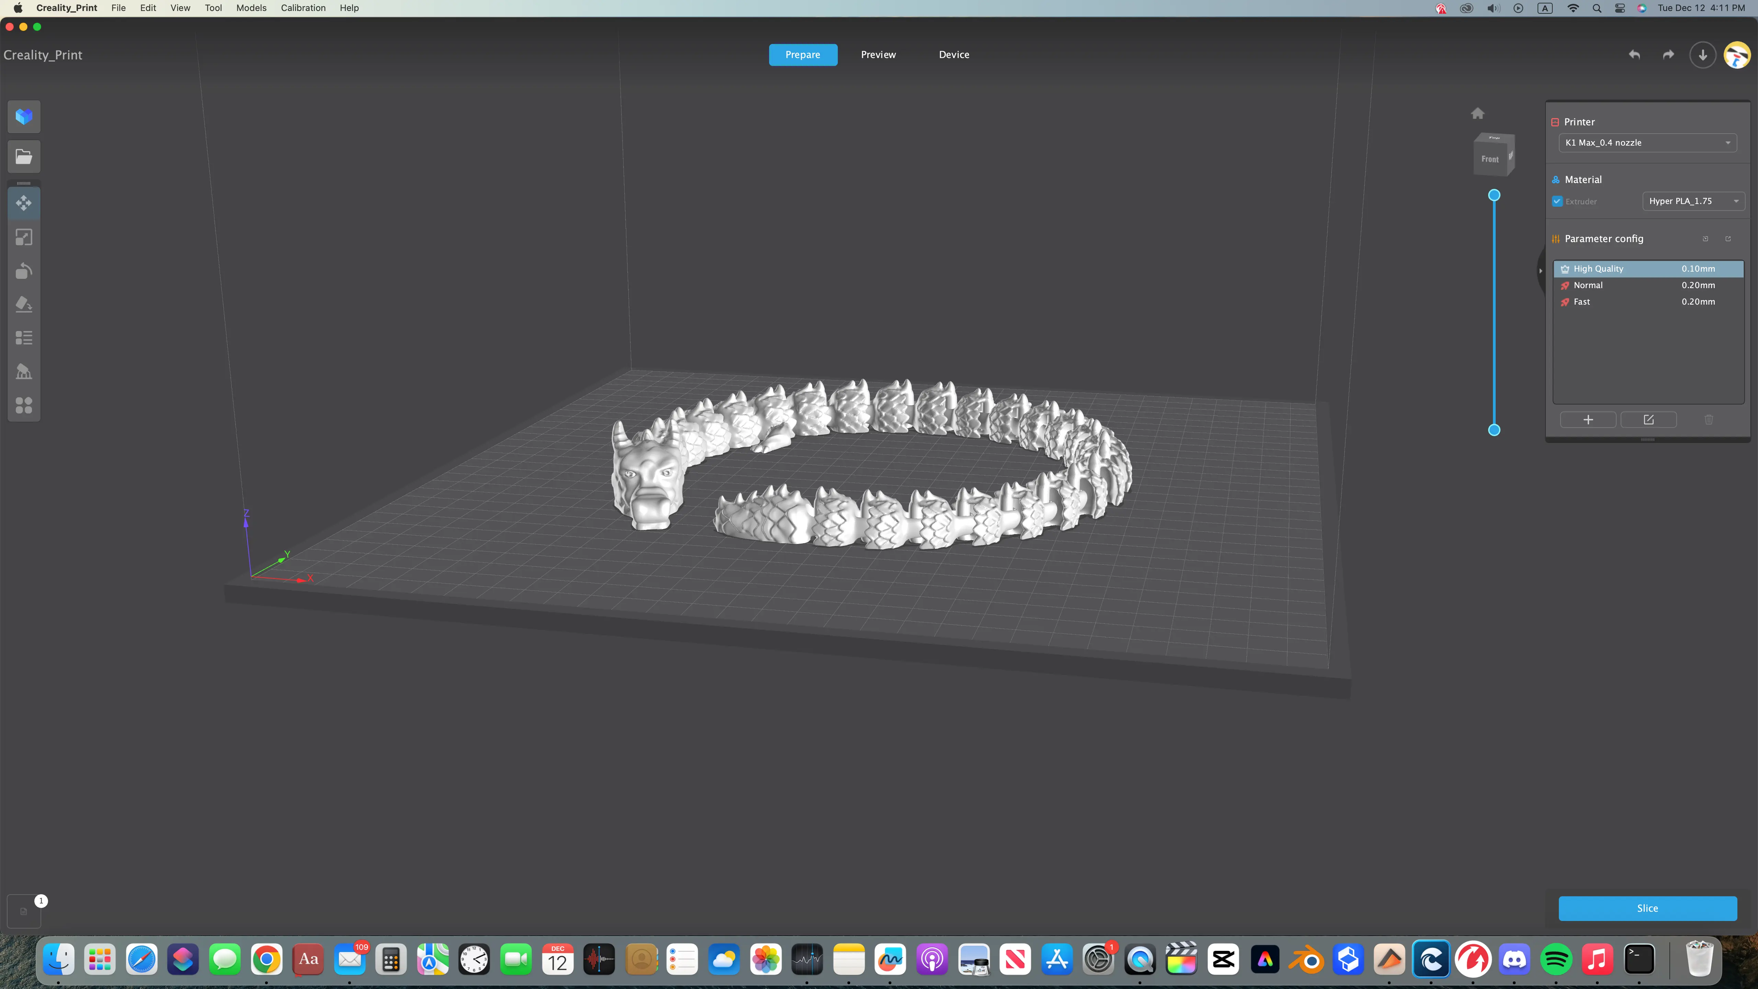This screenshot has width=1758, height=989.
Task: Click the blue Slice button
Action: tap(1647, 908)
